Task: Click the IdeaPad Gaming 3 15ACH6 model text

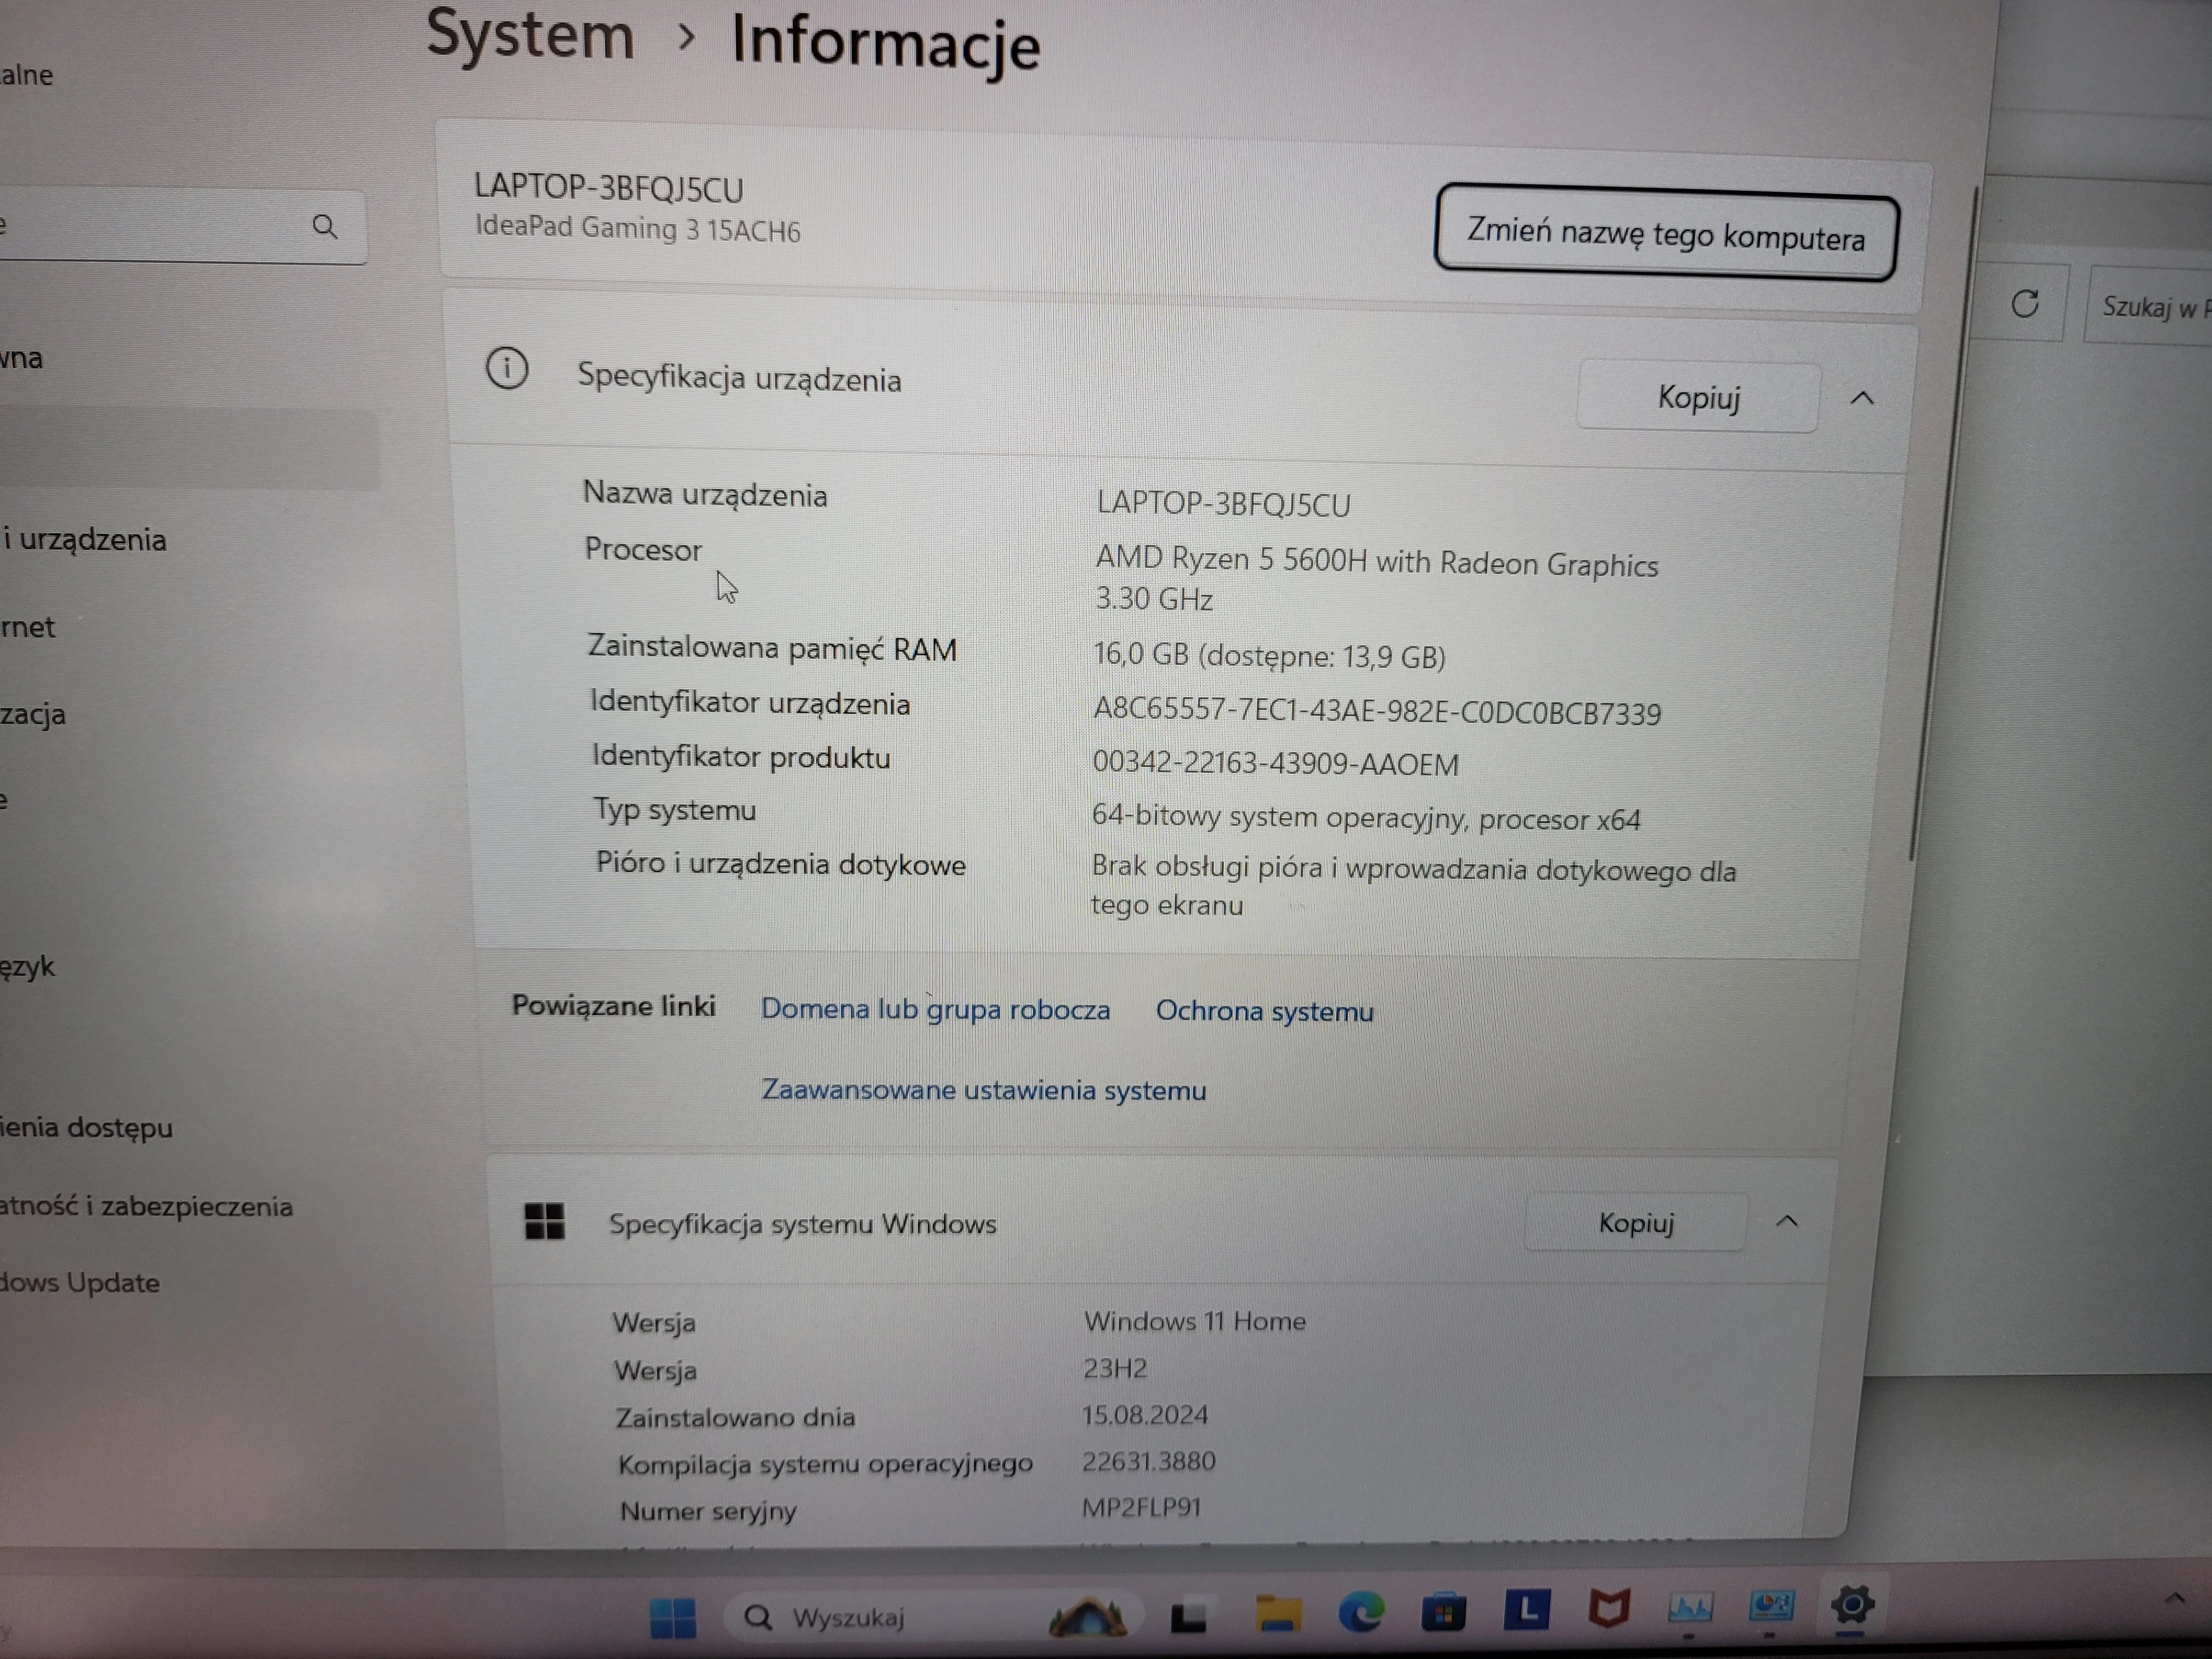Action: tap(637, 228)
